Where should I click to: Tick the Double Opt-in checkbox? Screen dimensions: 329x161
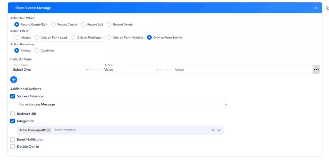(13, 147)
